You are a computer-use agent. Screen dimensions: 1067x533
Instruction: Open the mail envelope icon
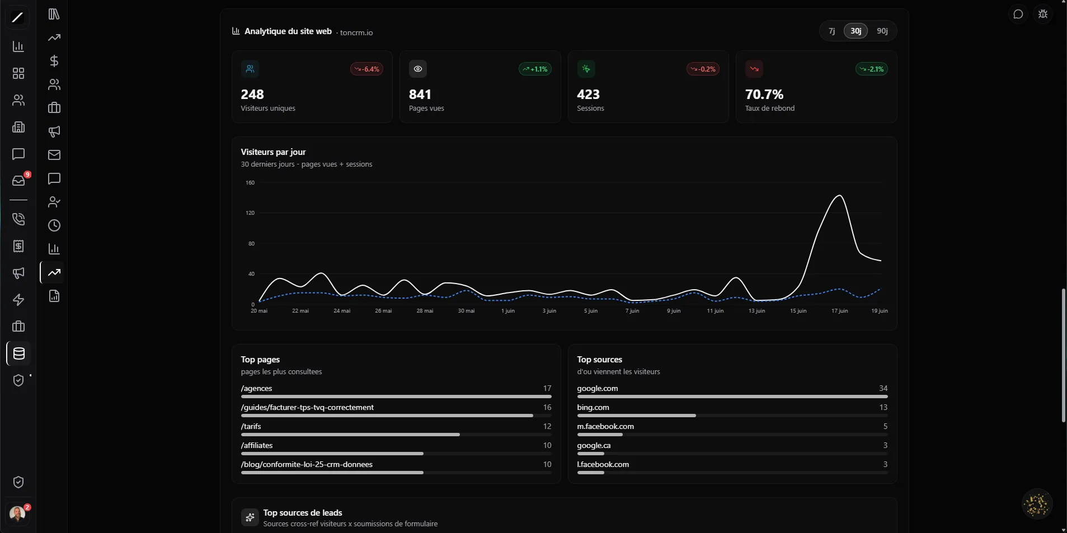click(54, 155)
